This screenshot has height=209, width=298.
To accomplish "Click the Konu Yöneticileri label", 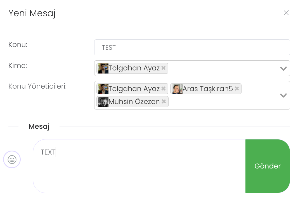I will (x=37, y=86).
